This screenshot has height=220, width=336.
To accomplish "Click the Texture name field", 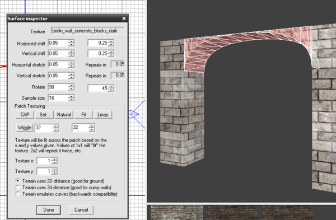I will pyautogui.click(x=88, y=31).
